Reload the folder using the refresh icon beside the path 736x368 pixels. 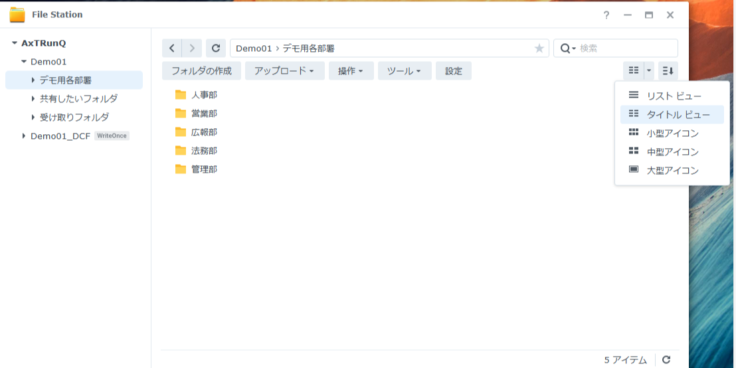(215, 48)
